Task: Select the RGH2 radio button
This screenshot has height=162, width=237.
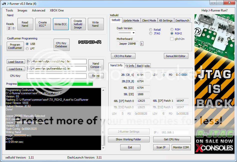Action: pos(172,33)
